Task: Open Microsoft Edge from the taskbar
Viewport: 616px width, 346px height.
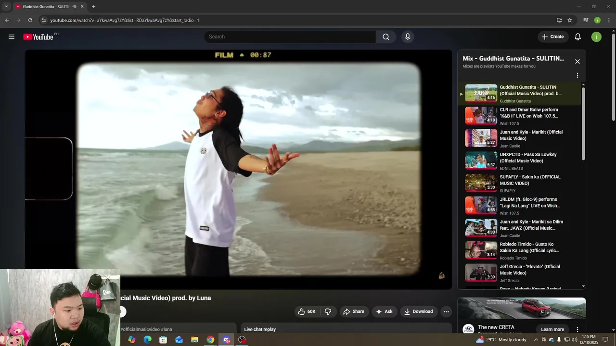Action: tap(148, 340)
